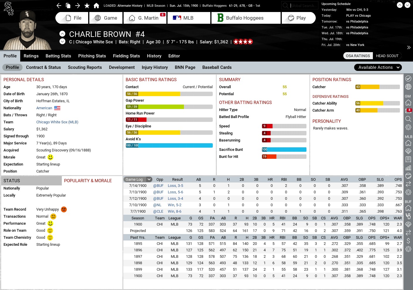Image resolution: width=413 pixels, height=290 pixels.
Task: Open the MLB league menu
Action: pyautogui.click(x=189, y=18)
